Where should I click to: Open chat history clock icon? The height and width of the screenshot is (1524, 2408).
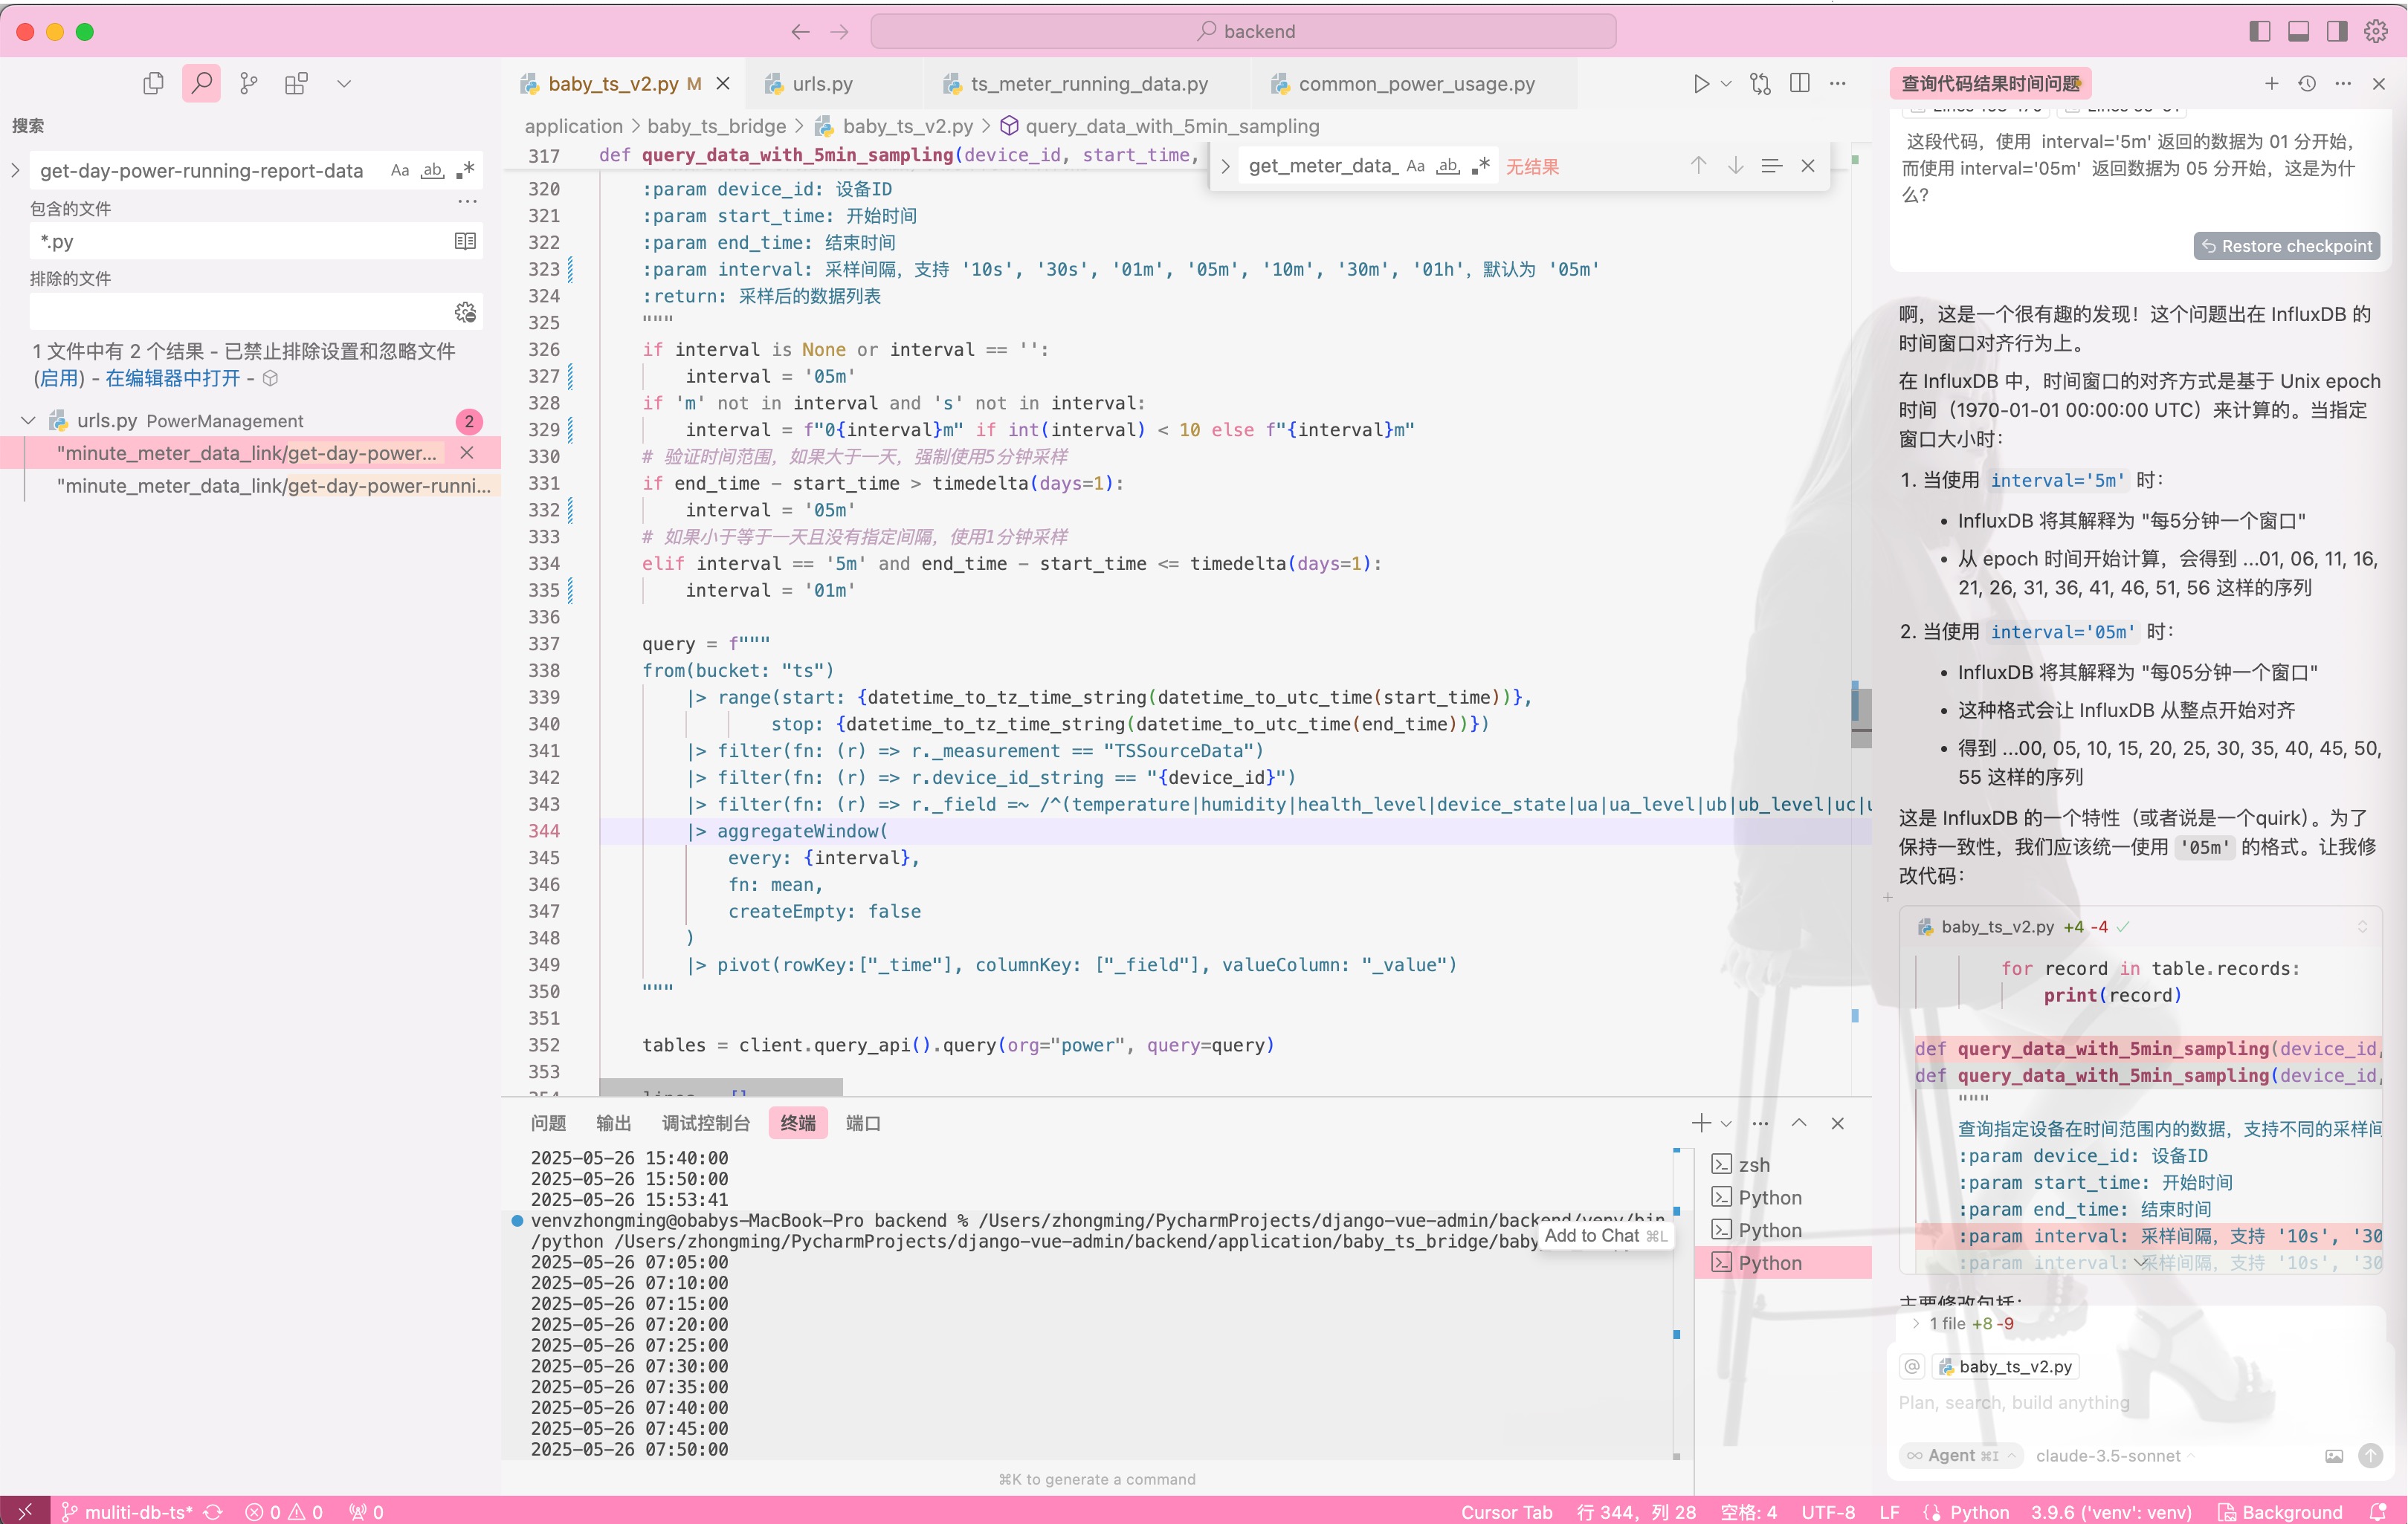pyautogui.click(x=2307, y=84)
